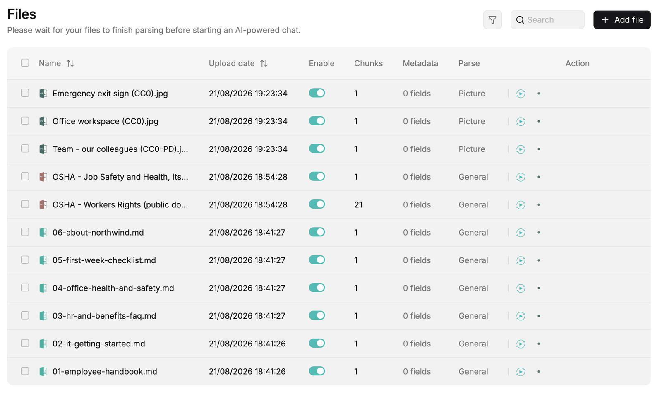Toggle Enable for 05-first-week-checklist.md
The image size is (662, 399).
317,260
